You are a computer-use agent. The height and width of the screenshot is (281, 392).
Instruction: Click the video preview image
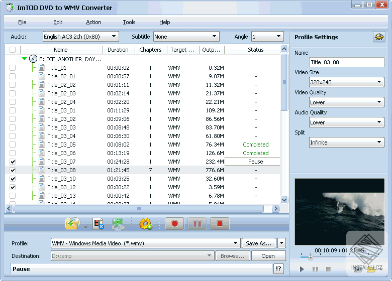coord(340,212)
